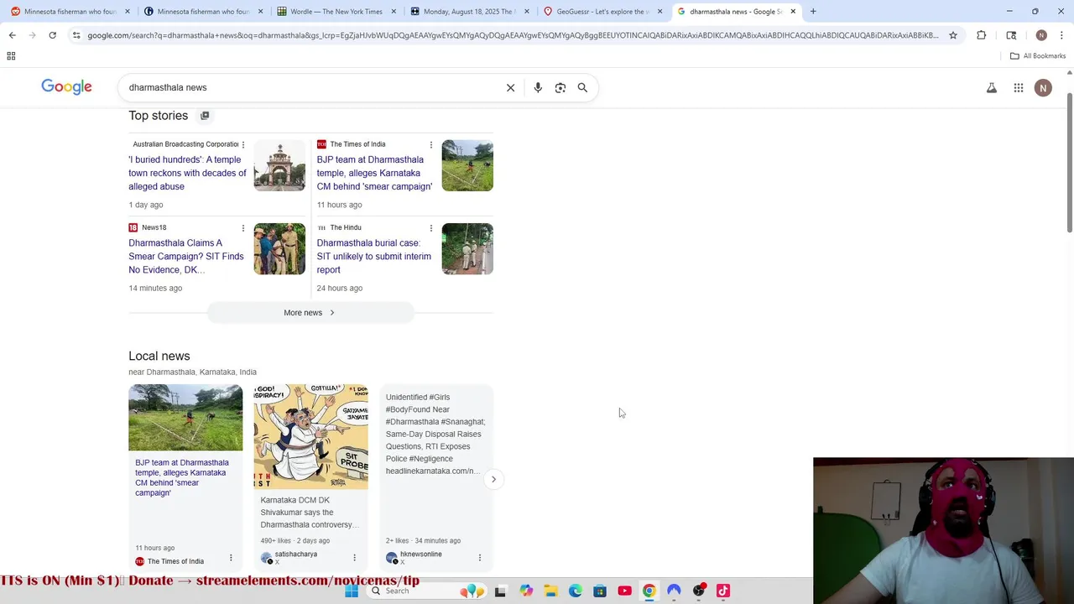
Task: Open the Local news grassy field image
Action: (x=185, y=418)
